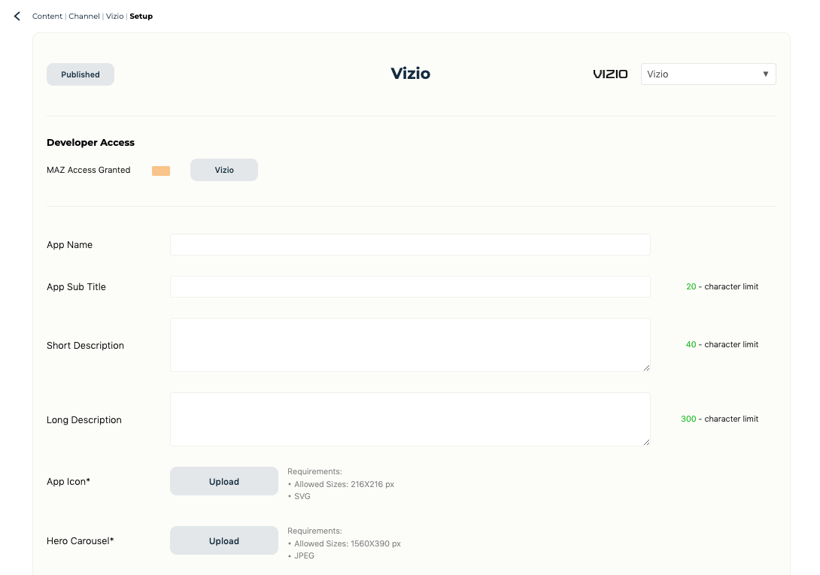Click the Published status button
The image size is (820, 575).
click(80, 74)
